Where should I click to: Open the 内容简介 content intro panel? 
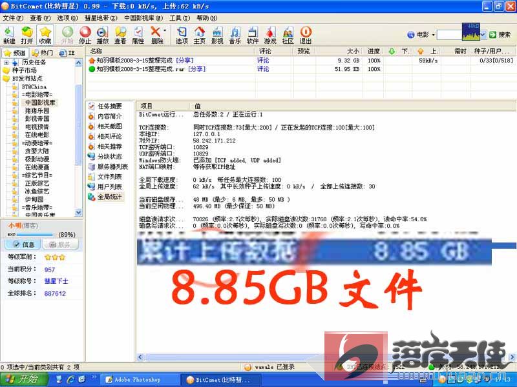(x=105, y=116)
